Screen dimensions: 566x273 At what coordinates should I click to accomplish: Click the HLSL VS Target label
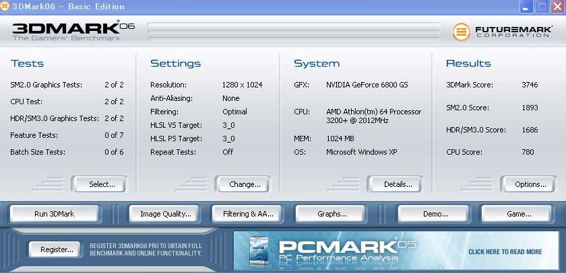[x=176, y=125]
